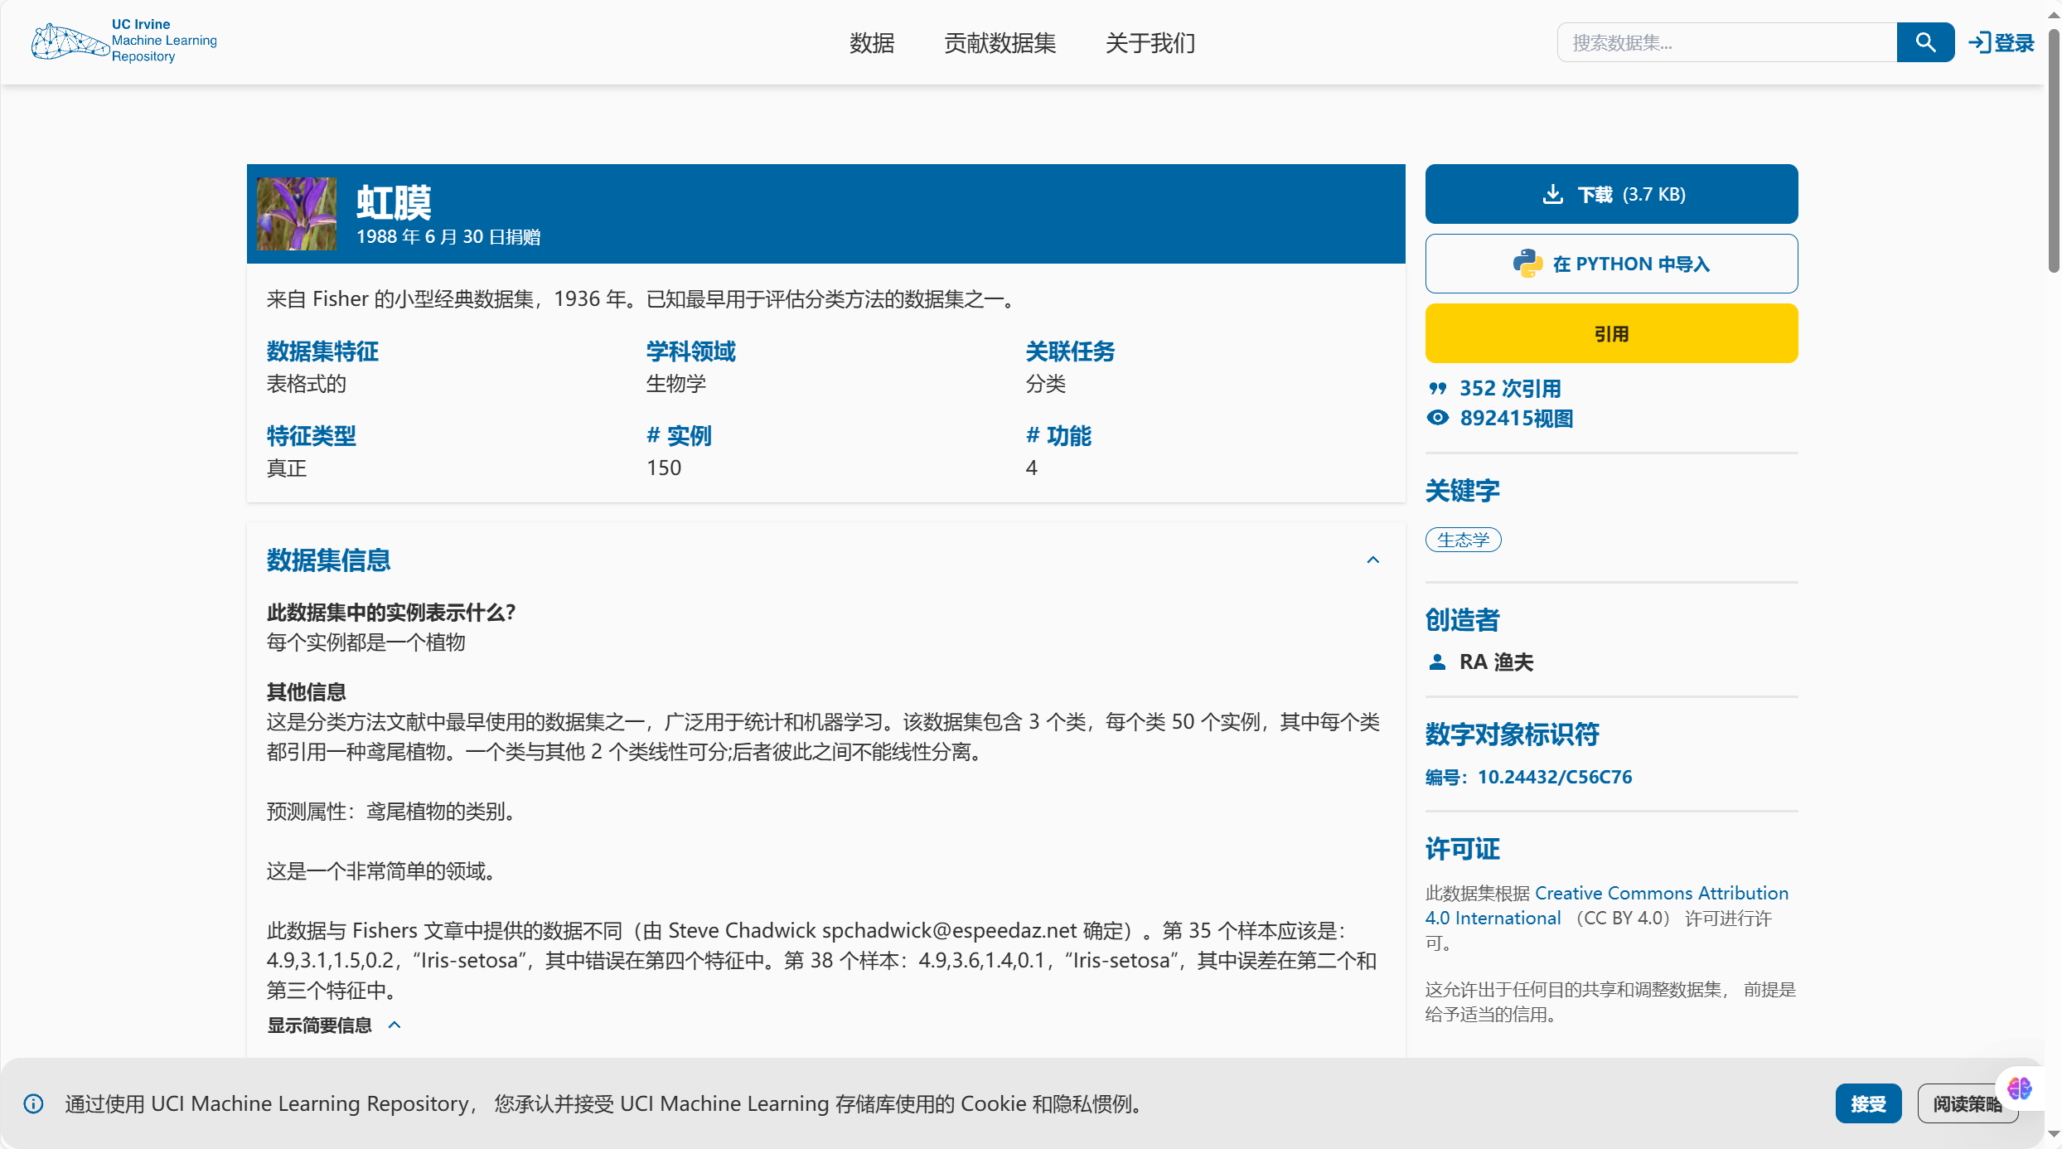
Task: Collapse the 数据集信息 section chevron
Action: point(1372,560)
